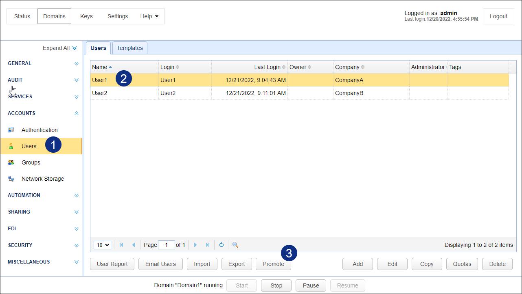Expand the EDI section
The width and height of the screenshot is (522, 294).
[77, 229]
